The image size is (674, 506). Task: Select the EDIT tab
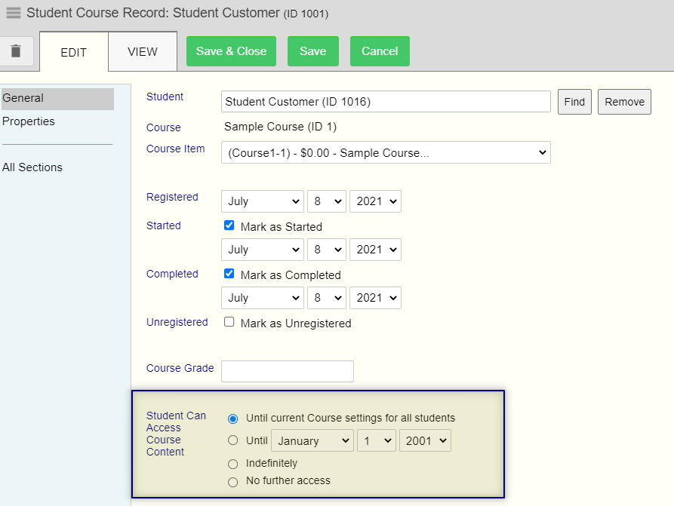pos(73,52)
